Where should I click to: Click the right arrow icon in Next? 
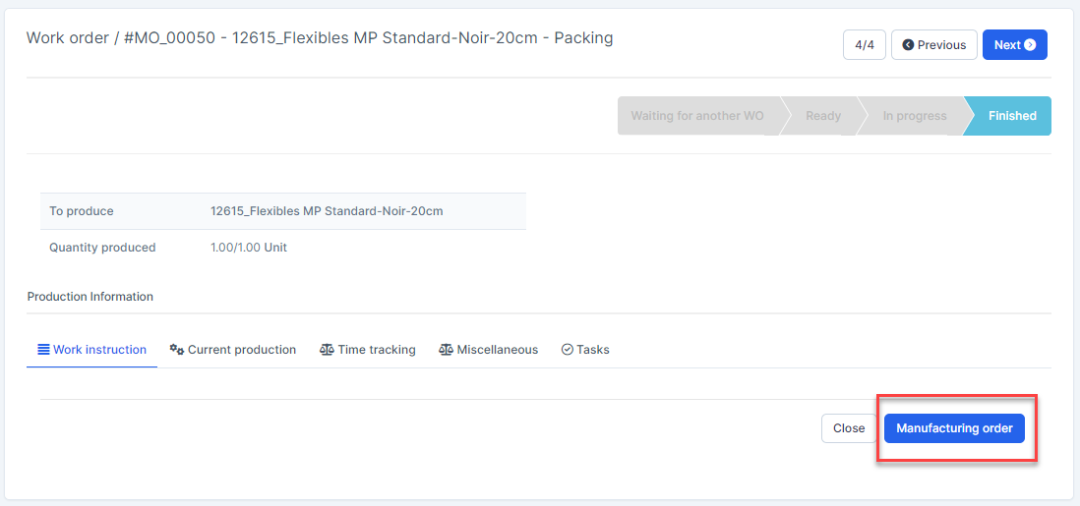click(1030, 45)
